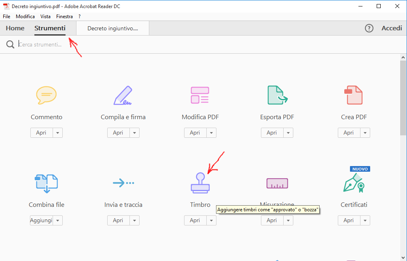407x261 pixels.
Task: Click the Certificati label text
Action: [354, 205]
